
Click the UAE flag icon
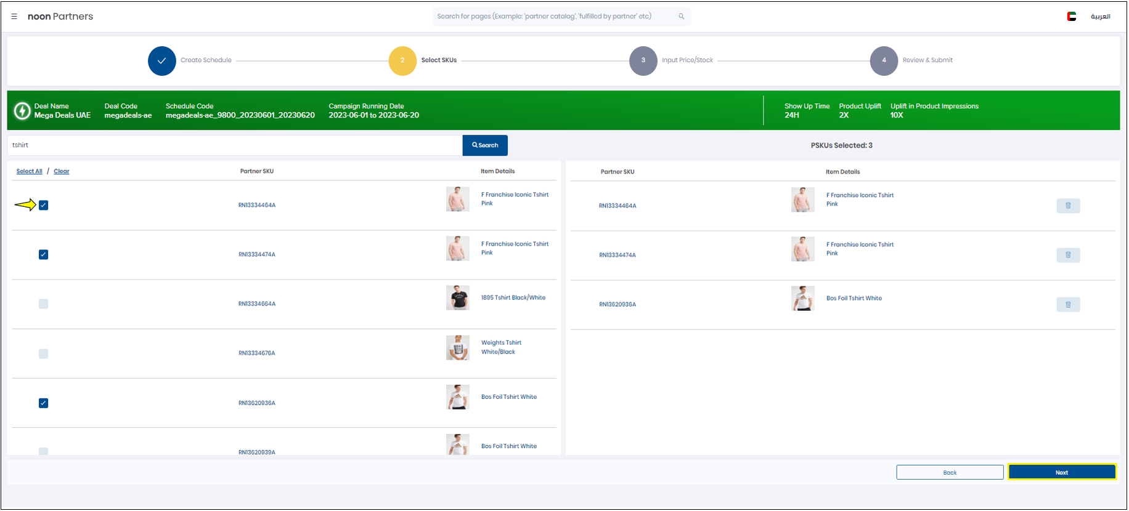click(1072, 17)
